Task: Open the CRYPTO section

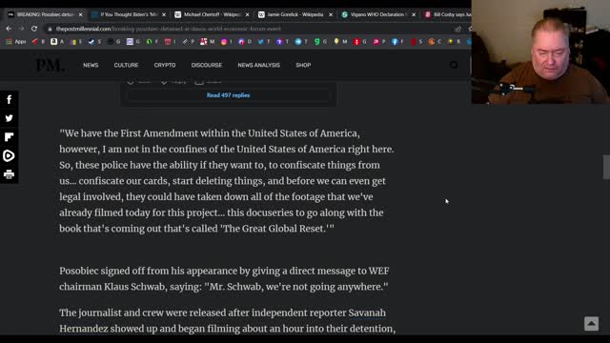Action: coord(165,65)
